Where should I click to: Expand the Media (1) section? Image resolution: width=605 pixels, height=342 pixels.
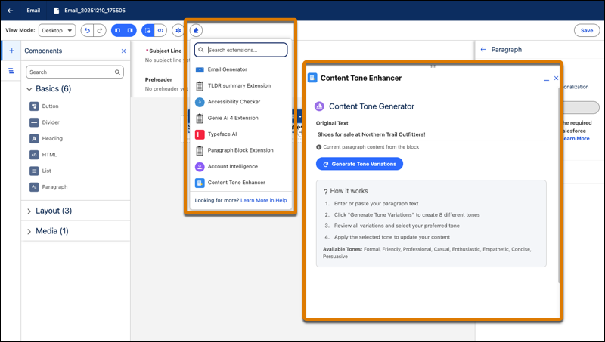point(29,231)
